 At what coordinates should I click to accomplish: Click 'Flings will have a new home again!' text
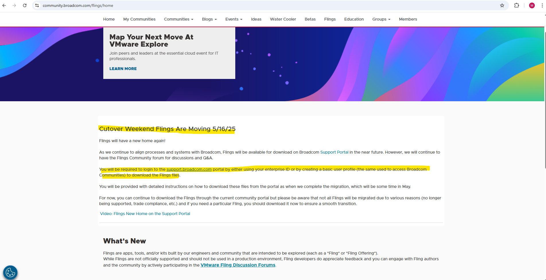pyautogui.click(x=132, y=141)
